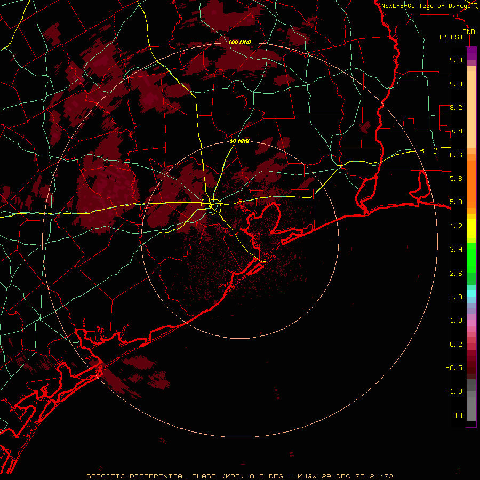Click the 0.2 scale value
This screenshot has width=480, height=480.
click(456, 345)
